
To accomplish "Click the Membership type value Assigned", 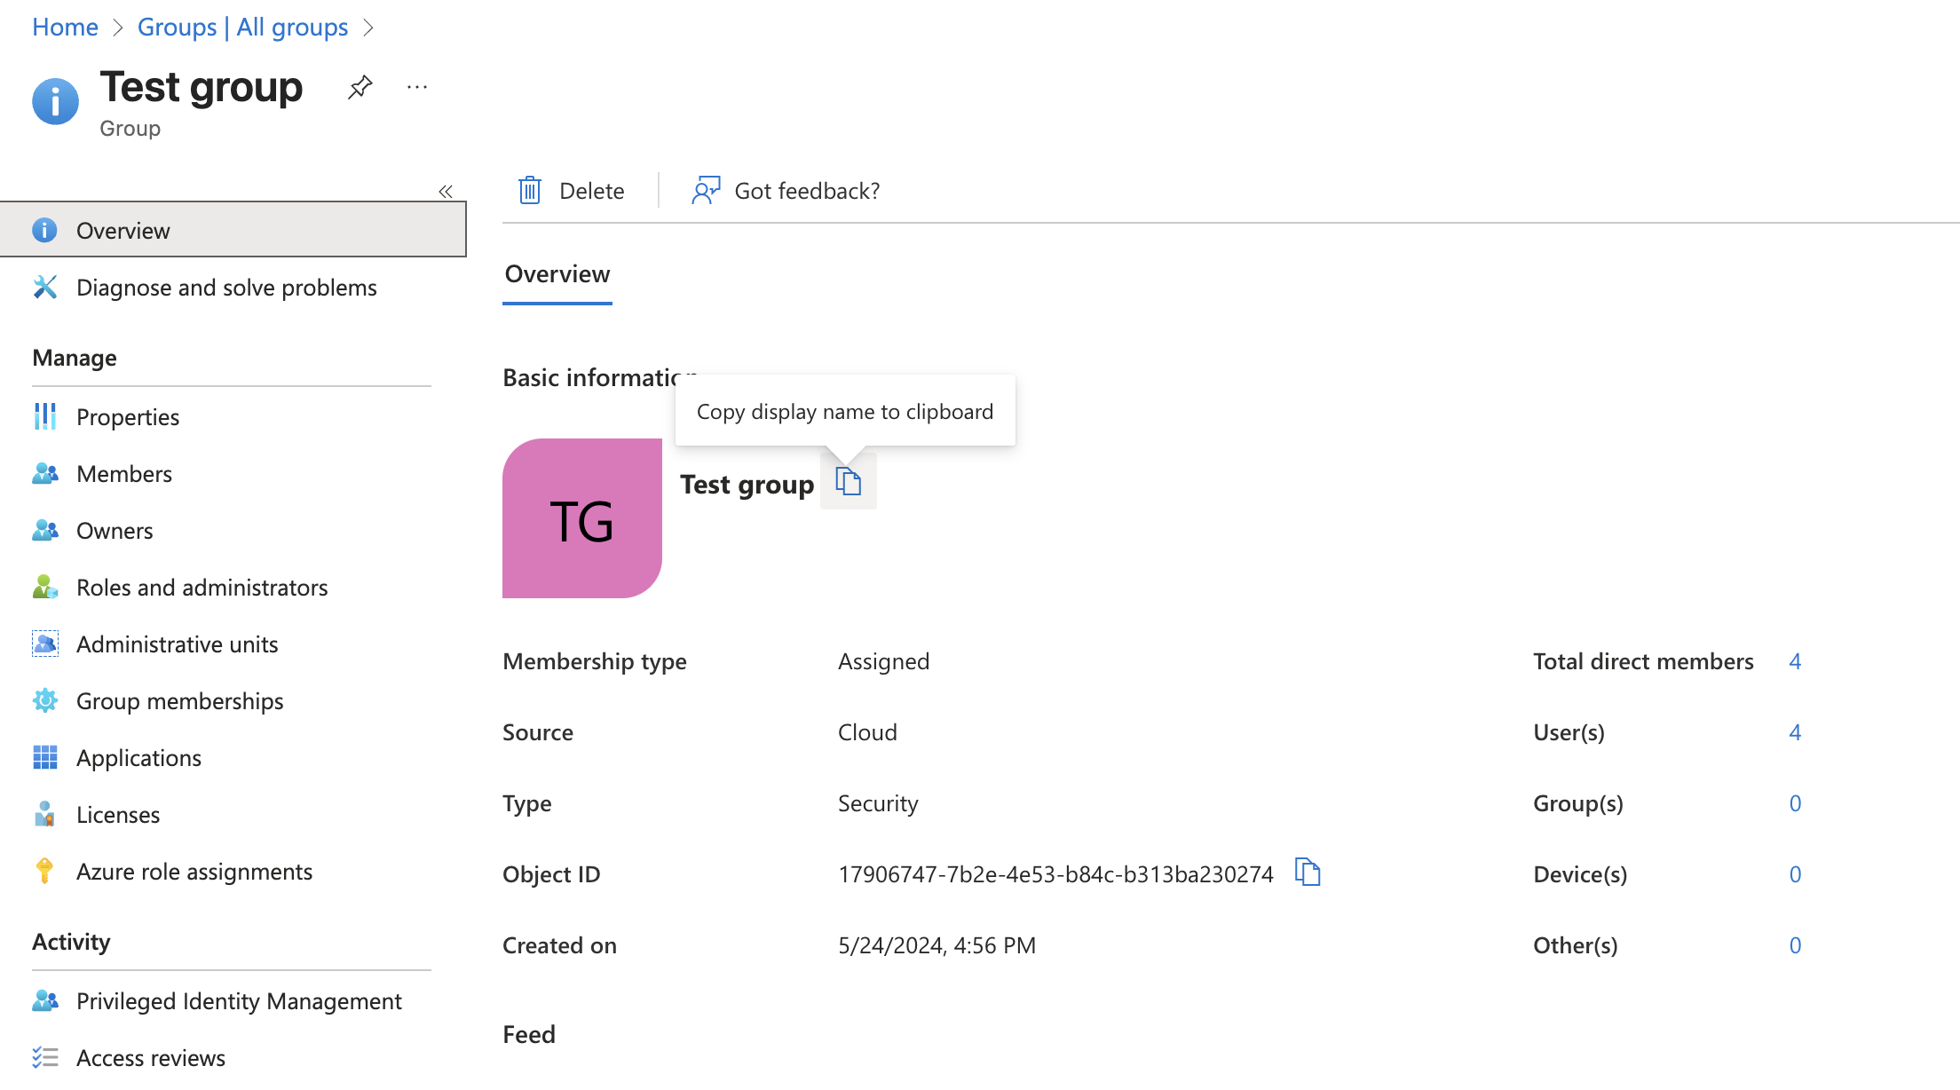I will [x=883, y=661].
